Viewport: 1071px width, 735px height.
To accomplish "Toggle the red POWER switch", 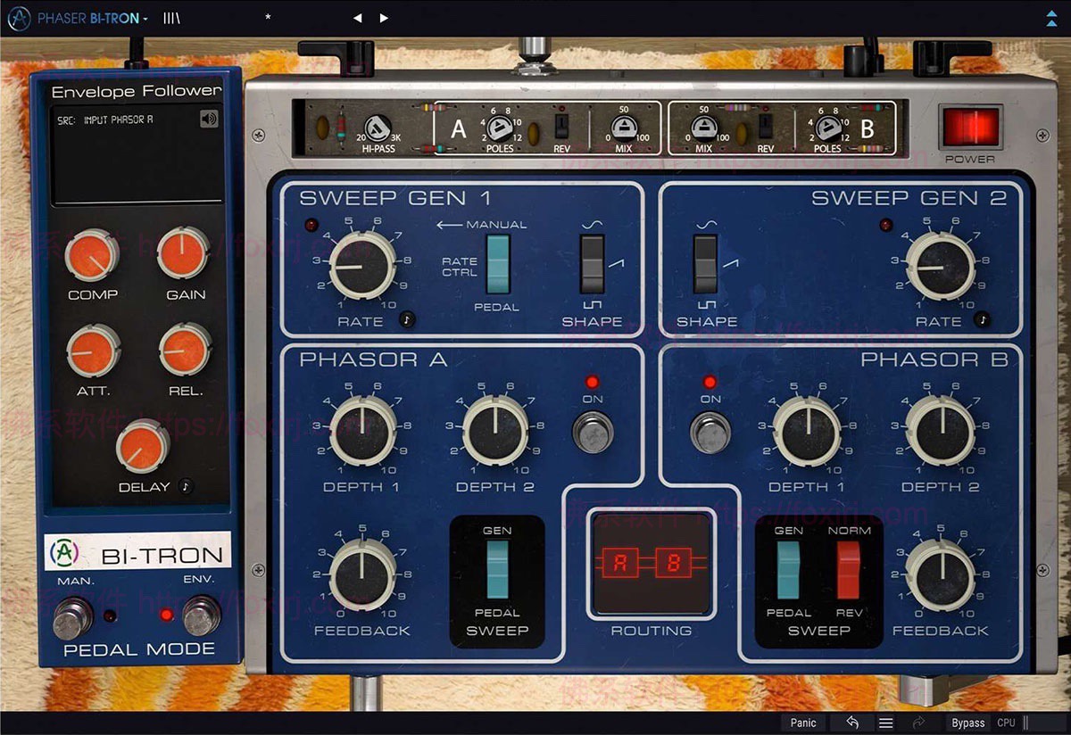I will pyautogui.click(x=969, y=128).
